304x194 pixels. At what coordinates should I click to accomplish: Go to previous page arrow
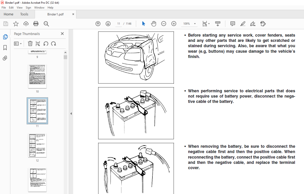tap(98, 24)
